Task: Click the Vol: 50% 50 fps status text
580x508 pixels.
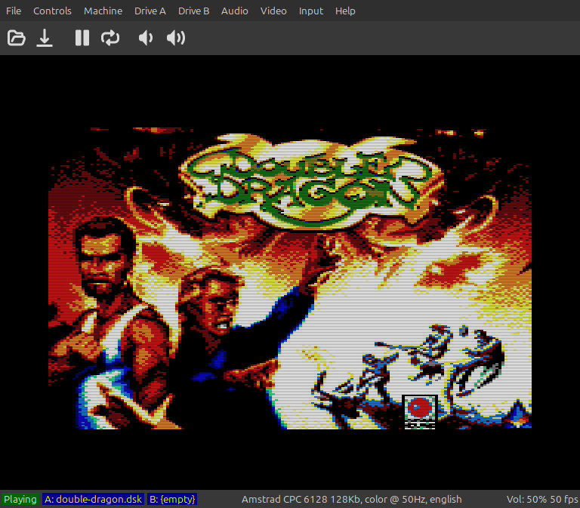Action: [x=542, y=499]
